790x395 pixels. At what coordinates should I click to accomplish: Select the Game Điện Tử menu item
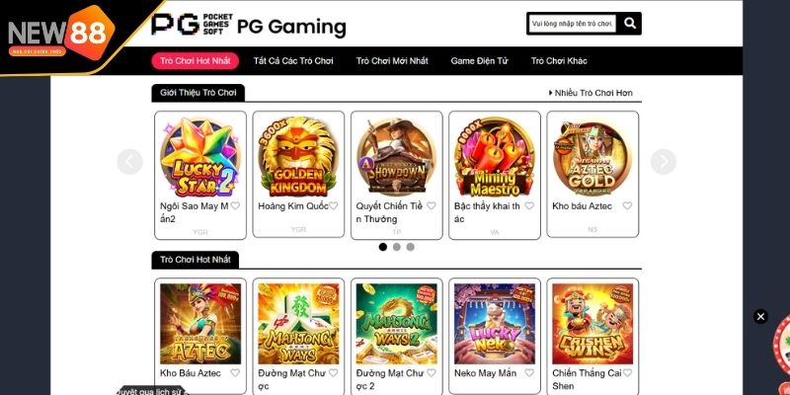[480, 61]
